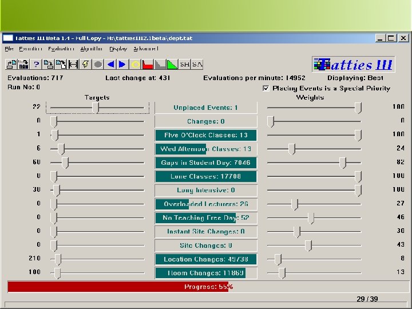Click the document-down-arrow icon right of the question mark
This screenshot has height=309, width=412.
coord(48,64)
